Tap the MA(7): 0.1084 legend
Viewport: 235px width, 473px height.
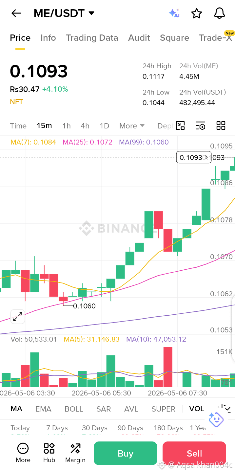tap(33, 142)
